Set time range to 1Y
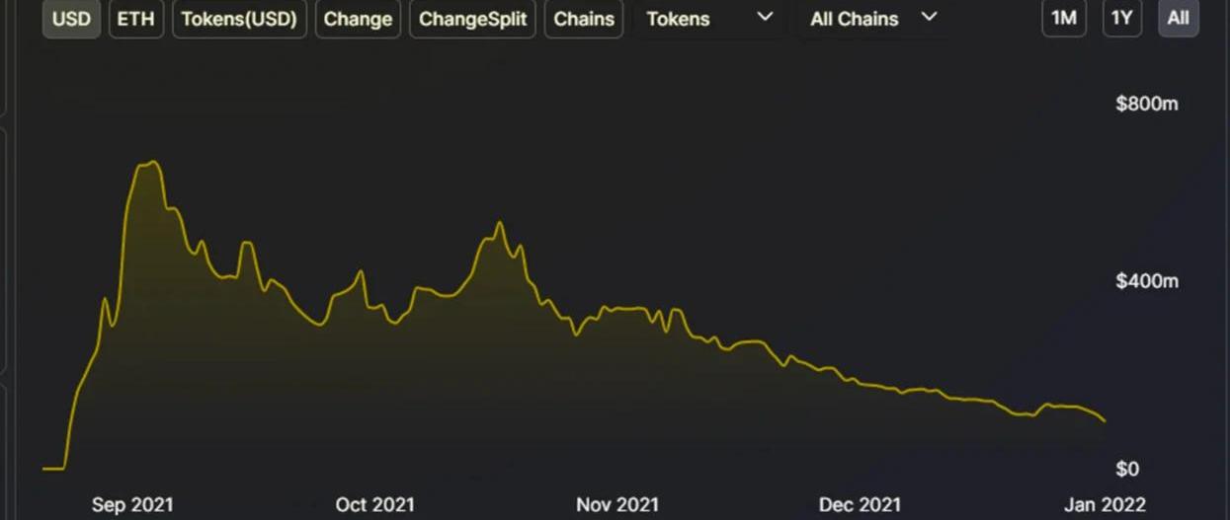The height and width of the screenshot is (520, 1230). pos(1121,19)
